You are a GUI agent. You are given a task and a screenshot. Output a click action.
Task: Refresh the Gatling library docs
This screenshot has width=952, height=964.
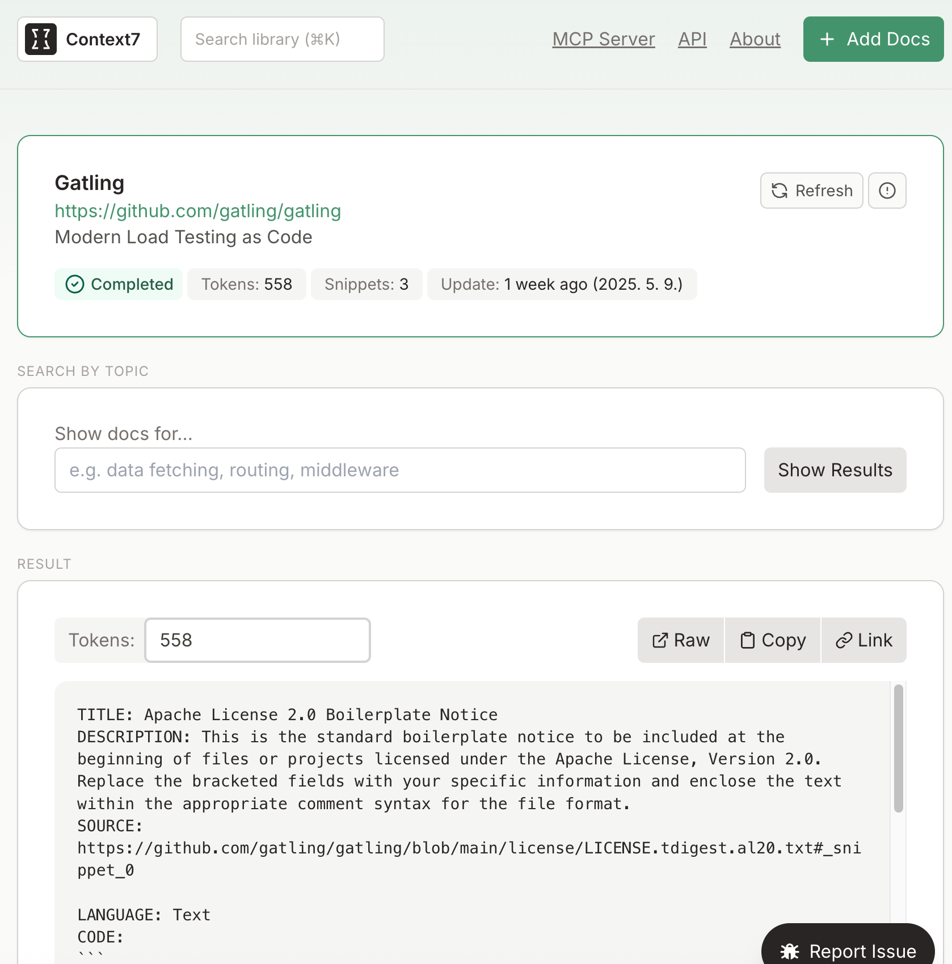pos(811,191)
